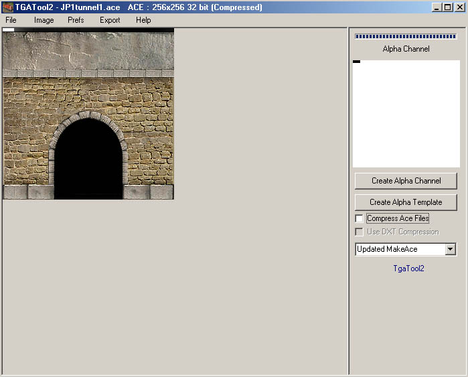Click the blue progress bar above Alpha Channel

pyautogui.click(x=406, y=36)
